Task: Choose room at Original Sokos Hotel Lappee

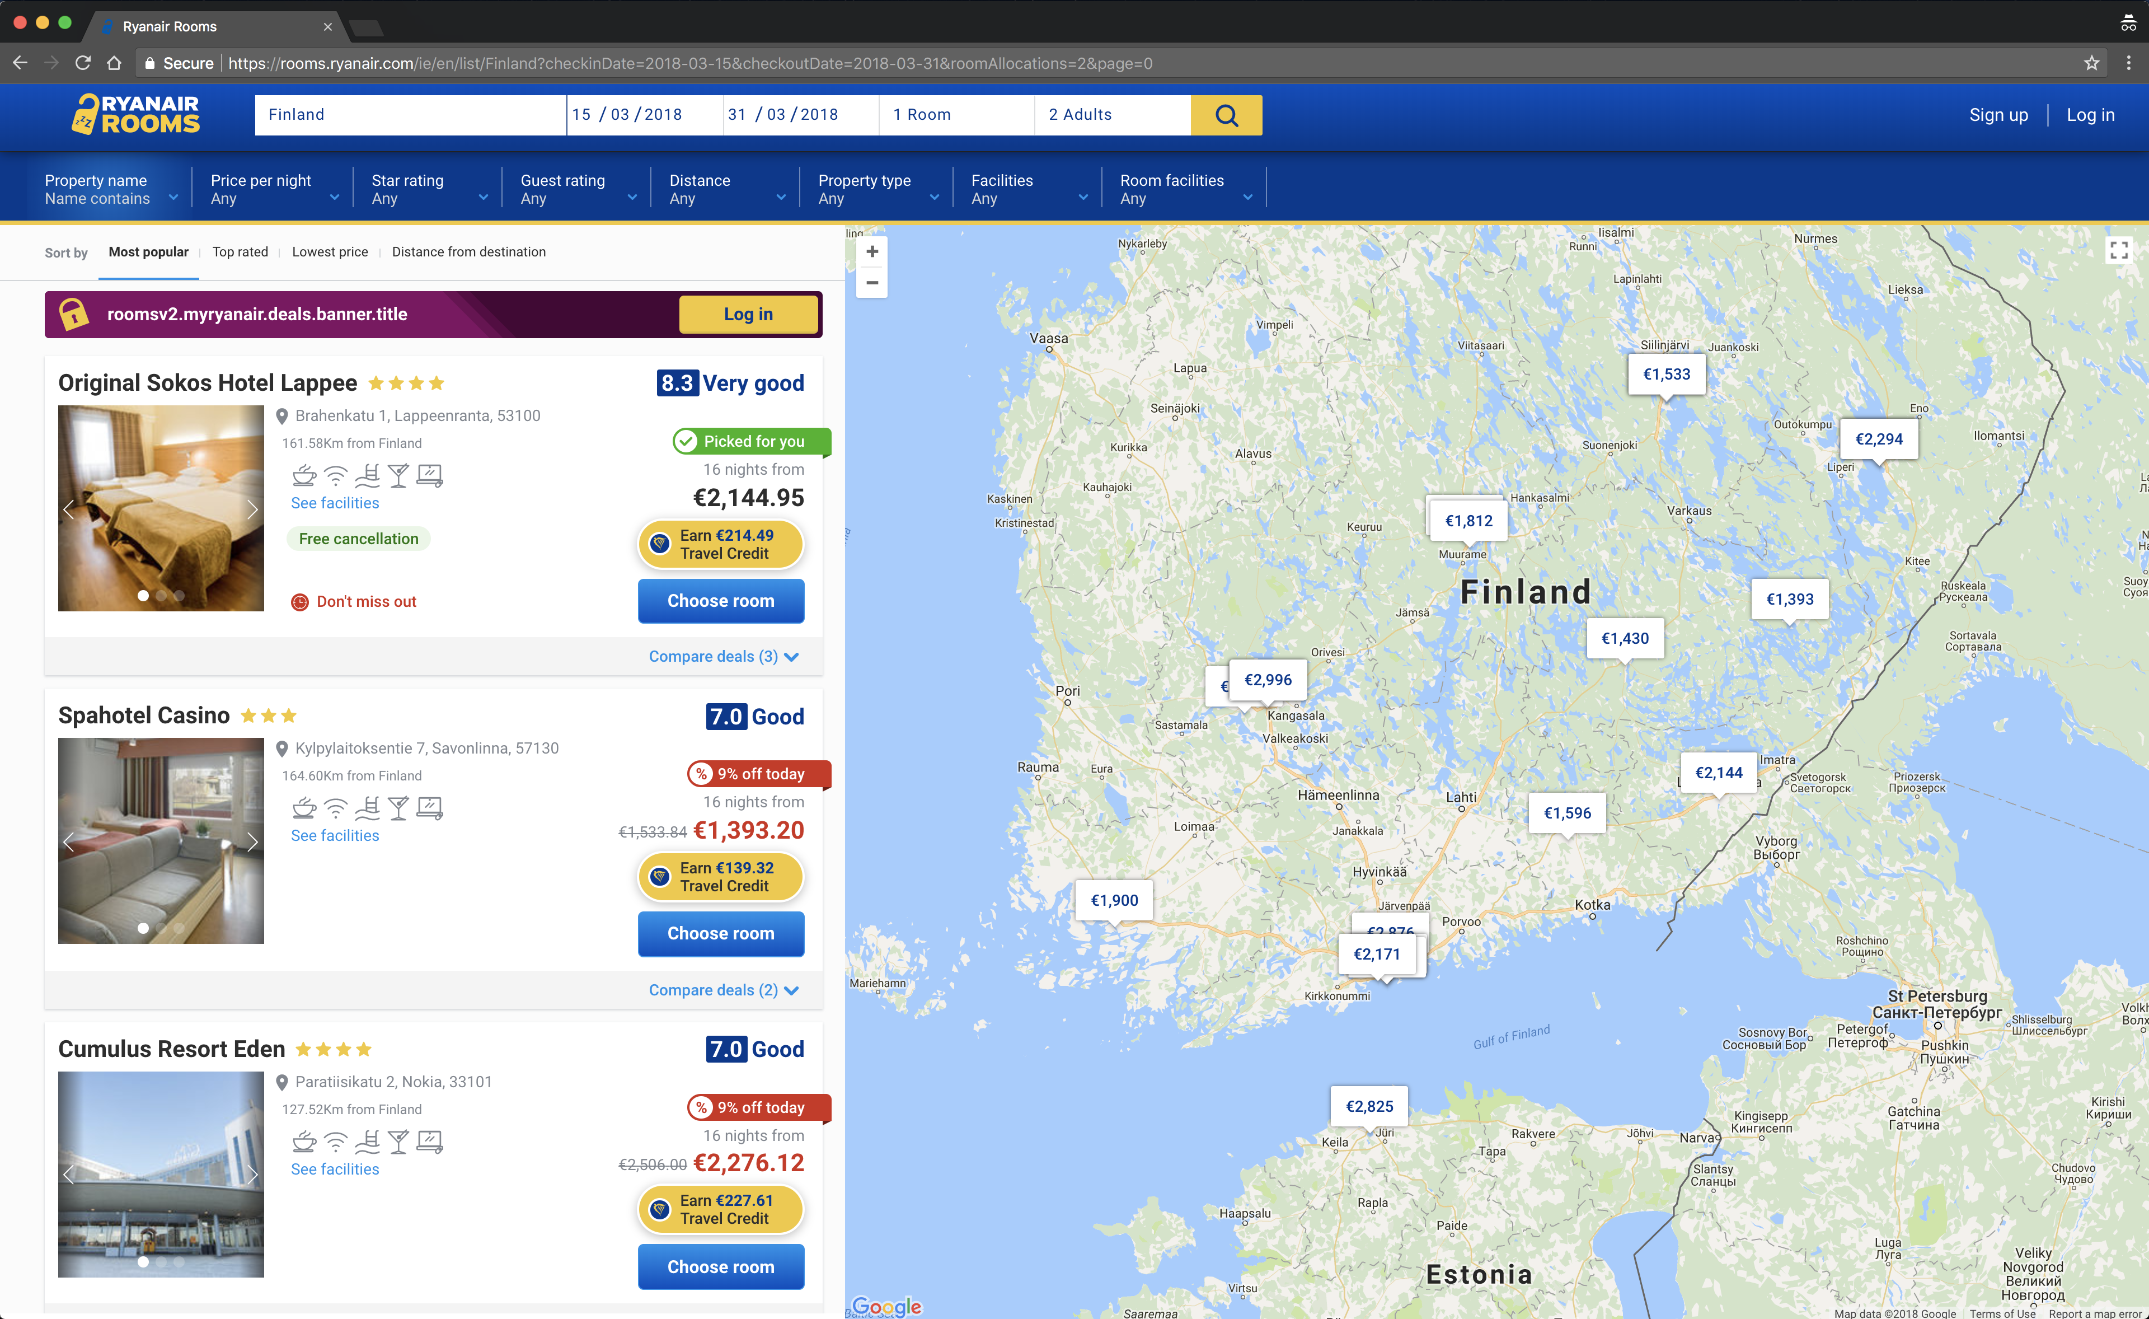Action: (x=720, y=601)
